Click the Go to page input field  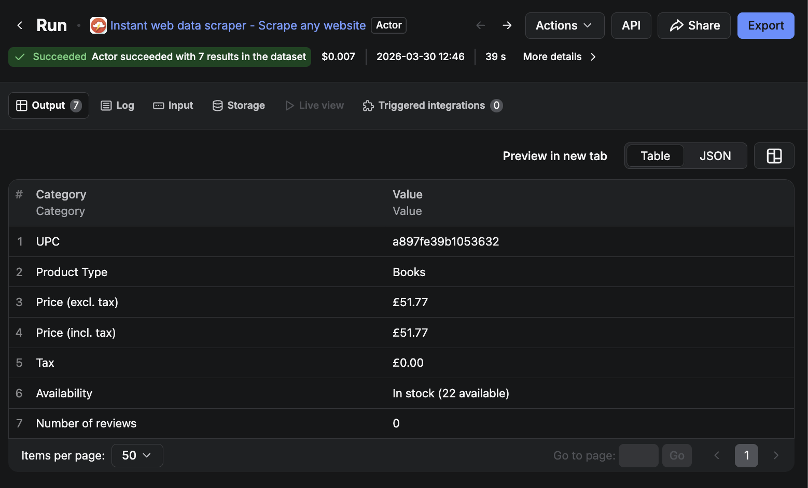638,455
